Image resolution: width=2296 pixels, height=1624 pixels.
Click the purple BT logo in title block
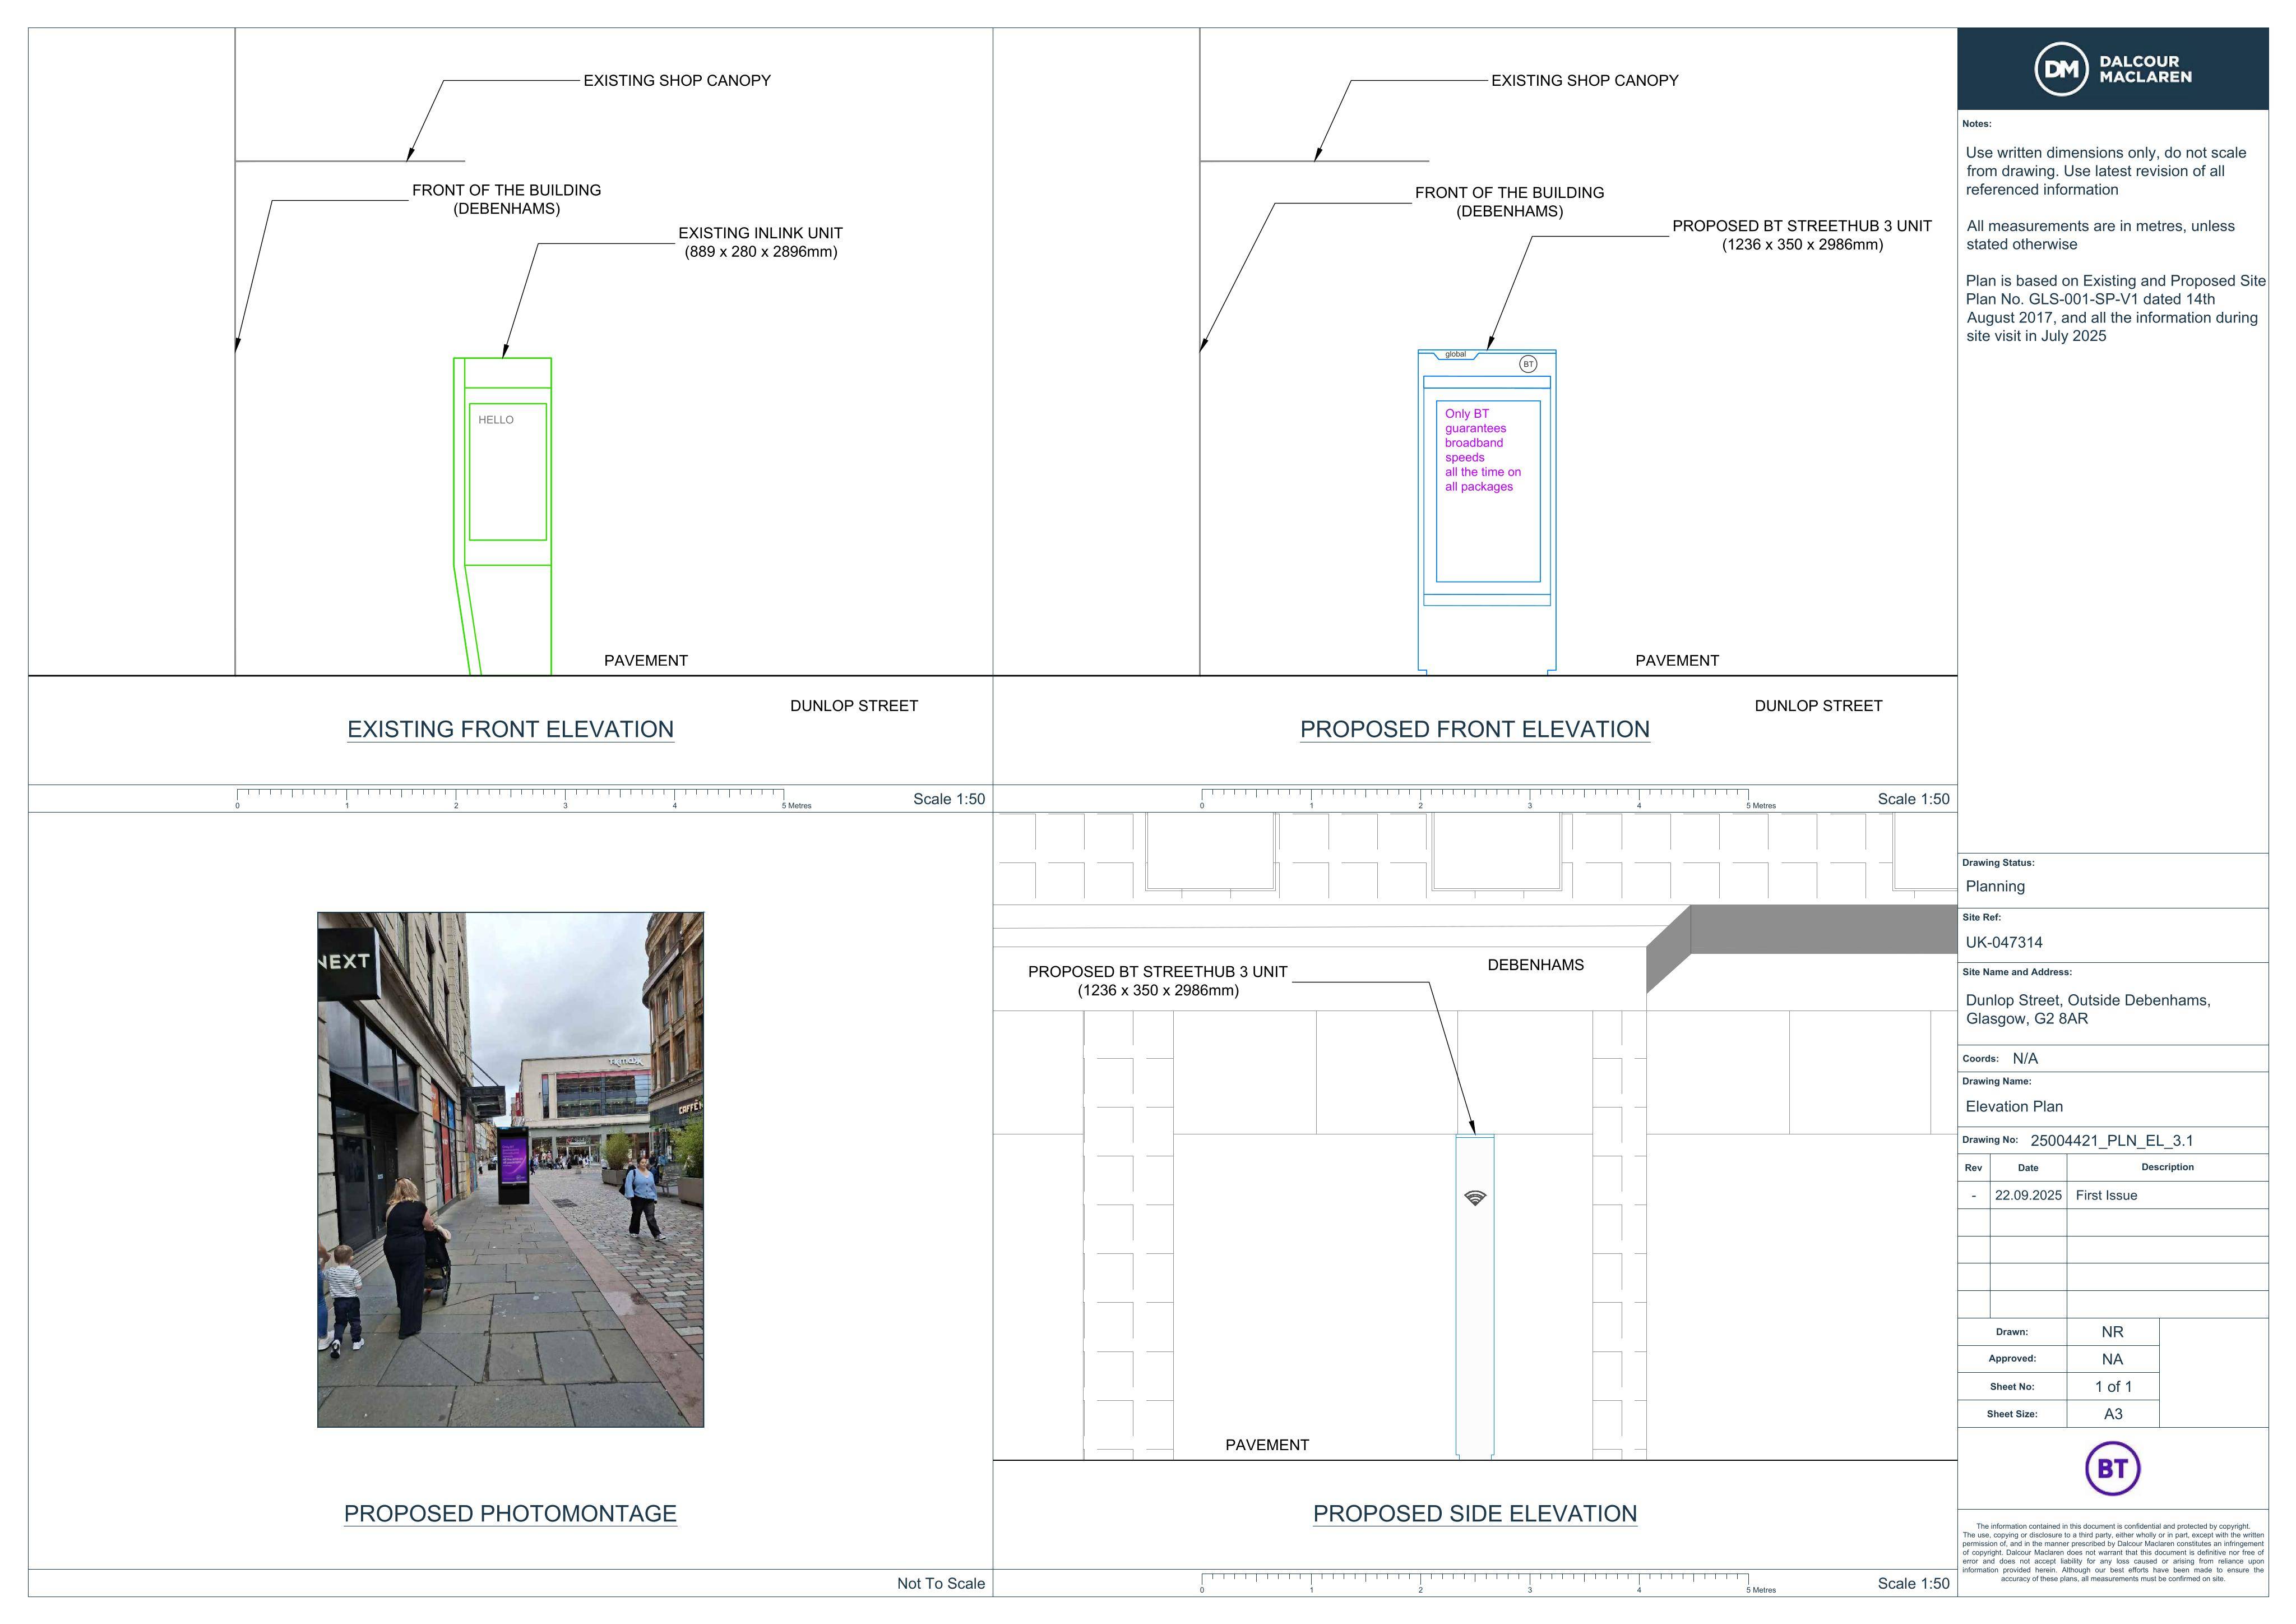2112,1468
